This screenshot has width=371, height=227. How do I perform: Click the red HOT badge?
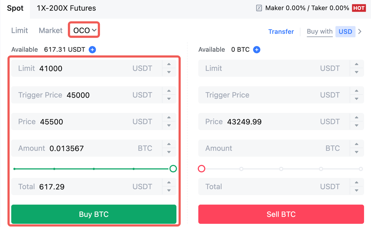[x=359, y=8]
